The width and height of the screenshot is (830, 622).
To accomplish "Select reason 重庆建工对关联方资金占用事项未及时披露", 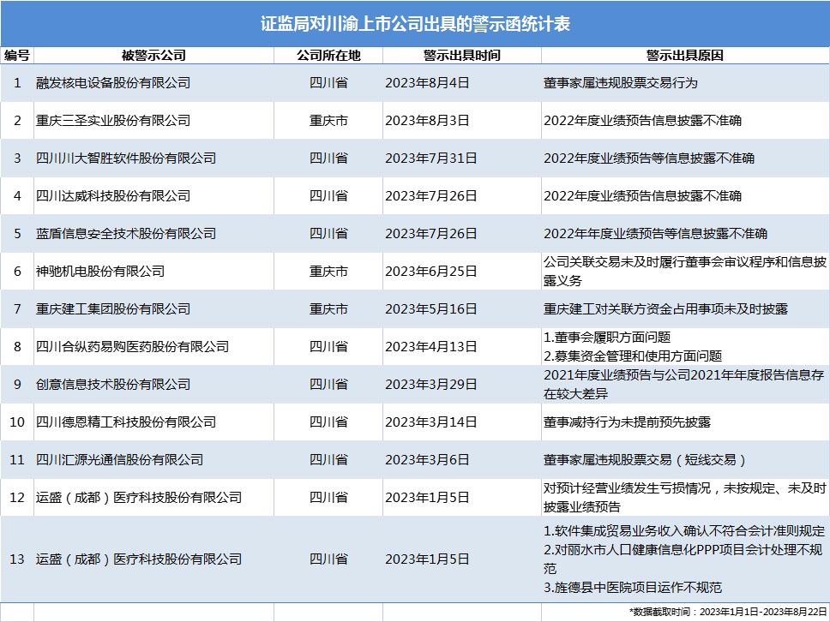I will [666, 309].
